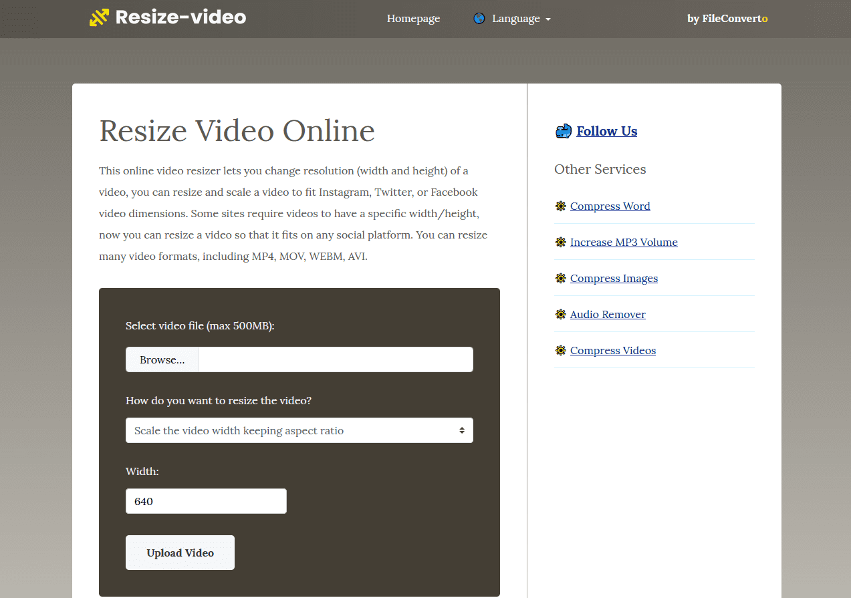The height and width of the screenshot is (598, 851).
Task: Open the Increase MP3 Volume link
Action: [x=623, y=242]
